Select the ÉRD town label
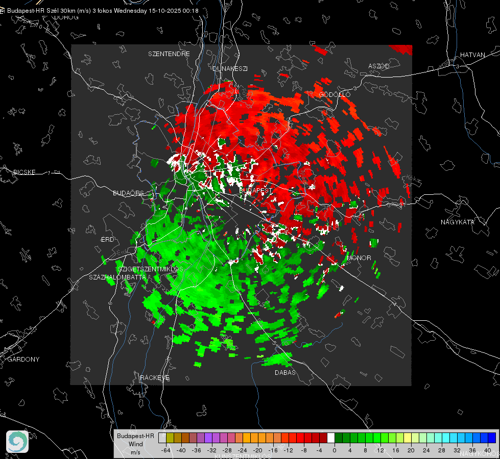The width and height of the screenshot is (500, 459). coord(107,240)
